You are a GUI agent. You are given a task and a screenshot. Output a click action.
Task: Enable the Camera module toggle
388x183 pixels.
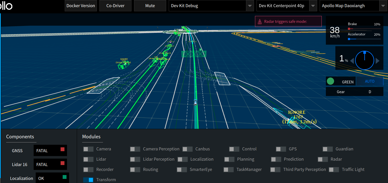88,149
